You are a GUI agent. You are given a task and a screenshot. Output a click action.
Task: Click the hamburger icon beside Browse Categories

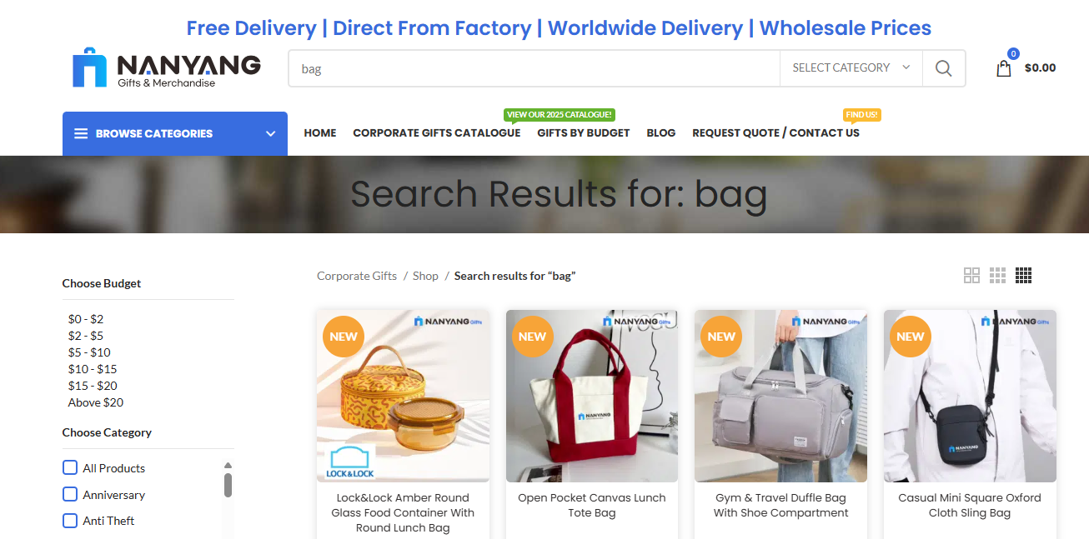[x=81, y=133]
